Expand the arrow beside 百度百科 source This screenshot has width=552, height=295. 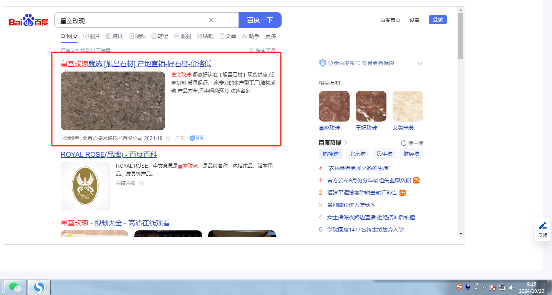coord(141,183)
